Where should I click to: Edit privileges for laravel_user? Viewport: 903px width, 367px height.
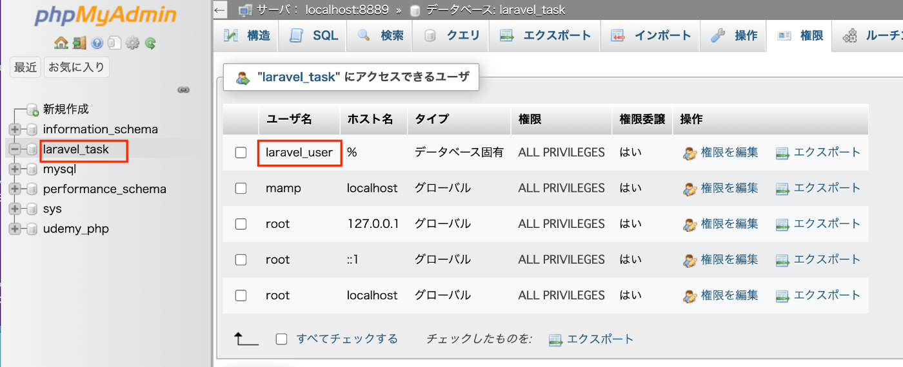tap(721, 153)
